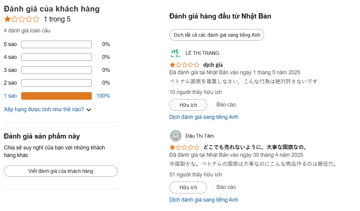Mark LÊ THỊ TRANG's review as Hữu ích

pos(188,105)
